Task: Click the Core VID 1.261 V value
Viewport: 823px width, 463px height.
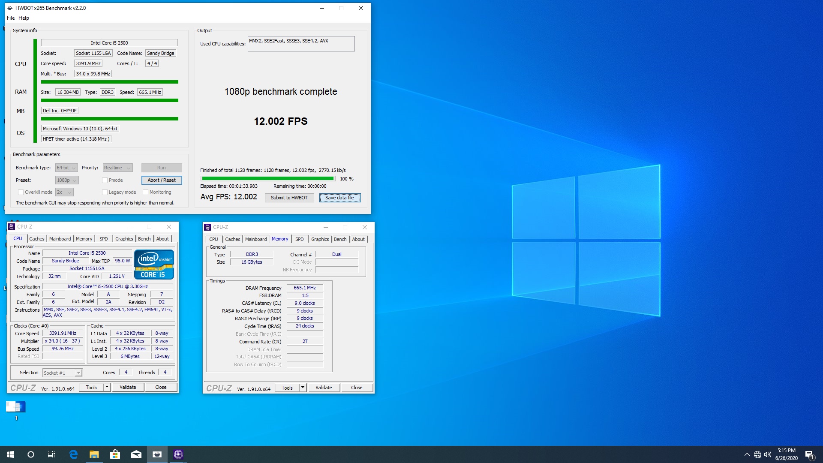Action: tap(117, 277)
